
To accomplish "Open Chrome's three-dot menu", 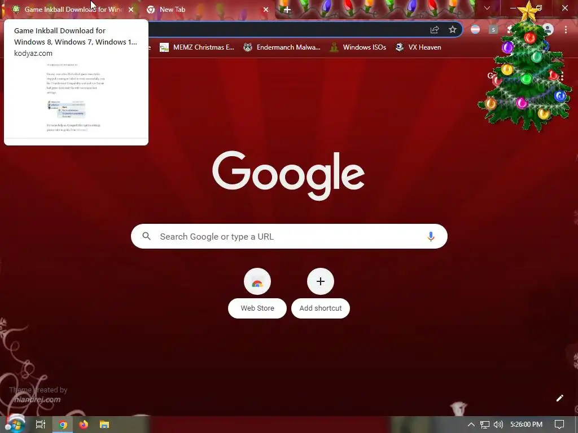I will pos(566,29).
